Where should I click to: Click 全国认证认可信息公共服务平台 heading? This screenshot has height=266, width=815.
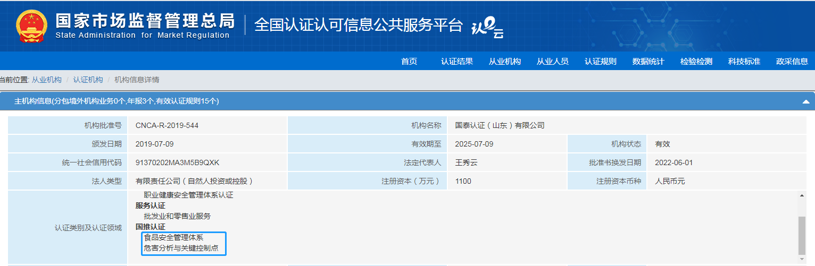(359, 25)
